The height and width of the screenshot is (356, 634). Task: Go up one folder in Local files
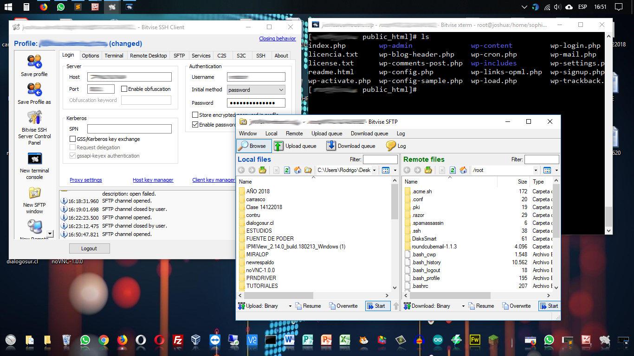[262, 170]
